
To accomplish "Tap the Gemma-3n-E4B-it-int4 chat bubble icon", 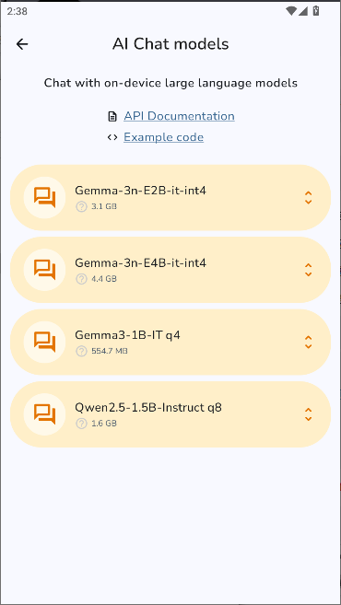I will pos(45,270).
